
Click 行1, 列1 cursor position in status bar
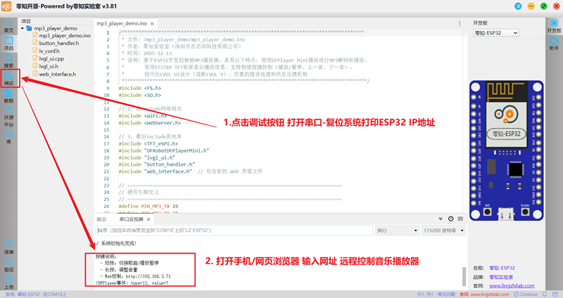tap(426, 294)
